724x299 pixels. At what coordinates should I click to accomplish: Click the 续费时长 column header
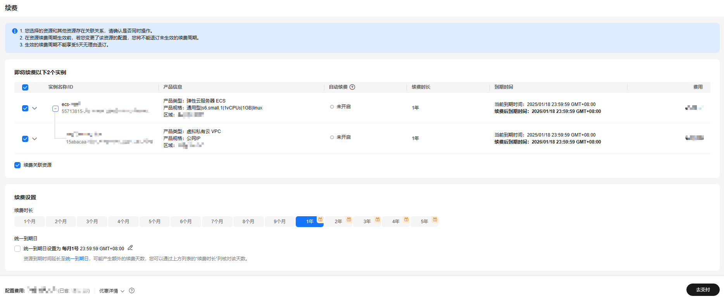click(x=421, y=87)
